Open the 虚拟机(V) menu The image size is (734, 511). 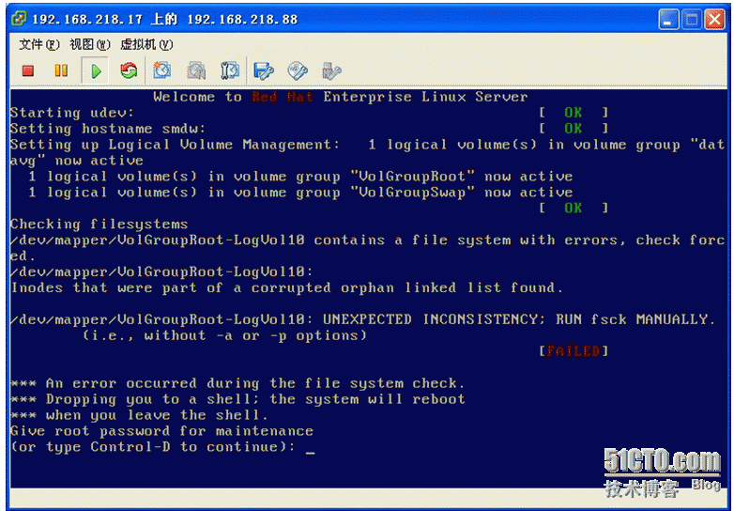click(x=146, y=44)
